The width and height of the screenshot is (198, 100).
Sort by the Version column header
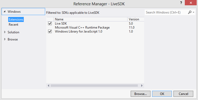136,19
